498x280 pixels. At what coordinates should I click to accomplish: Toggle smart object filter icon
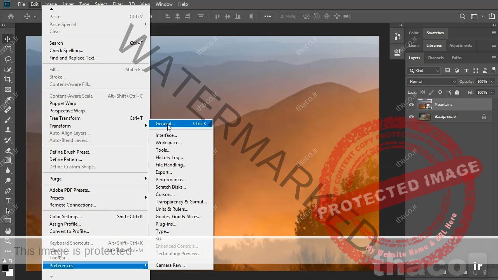tap(485, 71)
